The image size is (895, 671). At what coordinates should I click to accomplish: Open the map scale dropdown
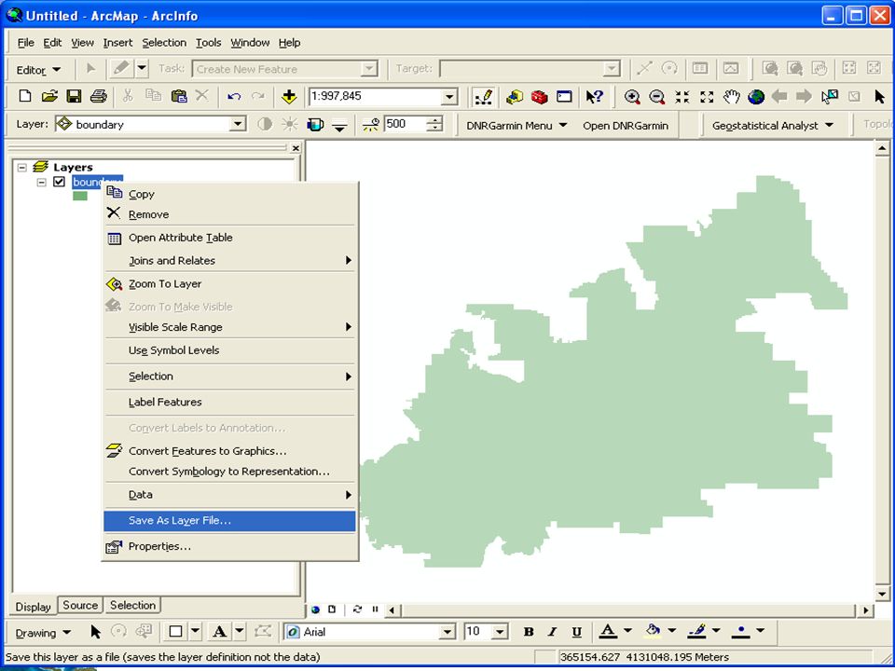[x=449, y=97]
